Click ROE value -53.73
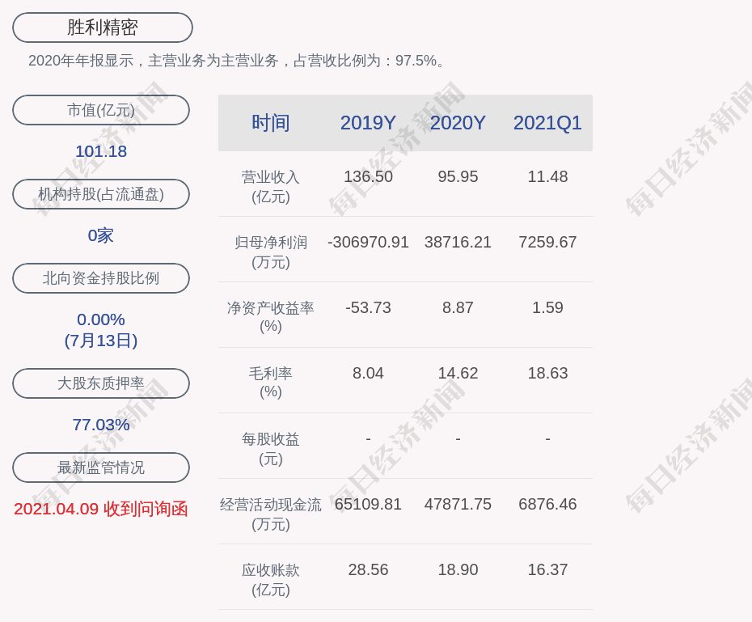752x622 pixels. (x=369, y=307)
